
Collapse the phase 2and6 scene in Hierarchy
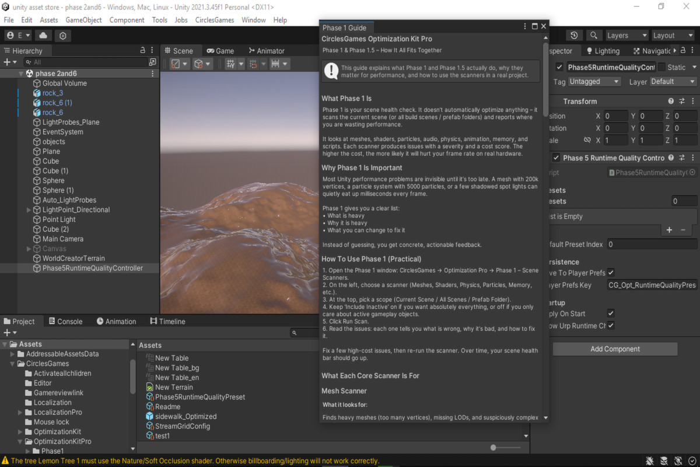pos(21,74)
